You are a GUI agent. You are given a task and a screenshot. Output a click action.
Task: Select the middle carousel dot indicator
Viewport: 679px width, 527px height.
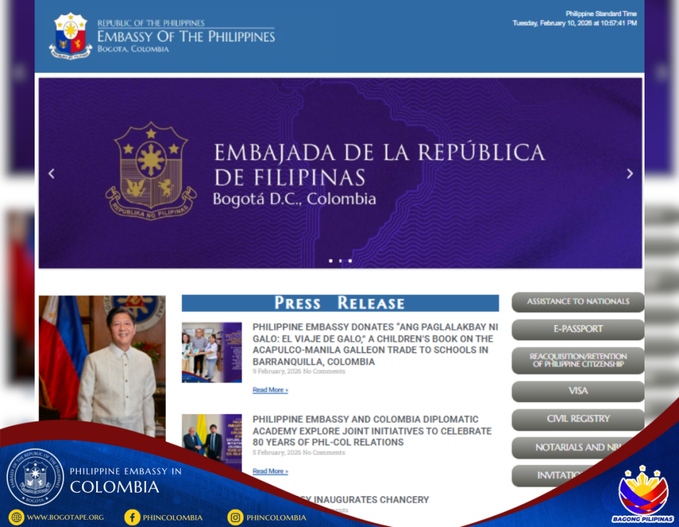tap(340, 261)
